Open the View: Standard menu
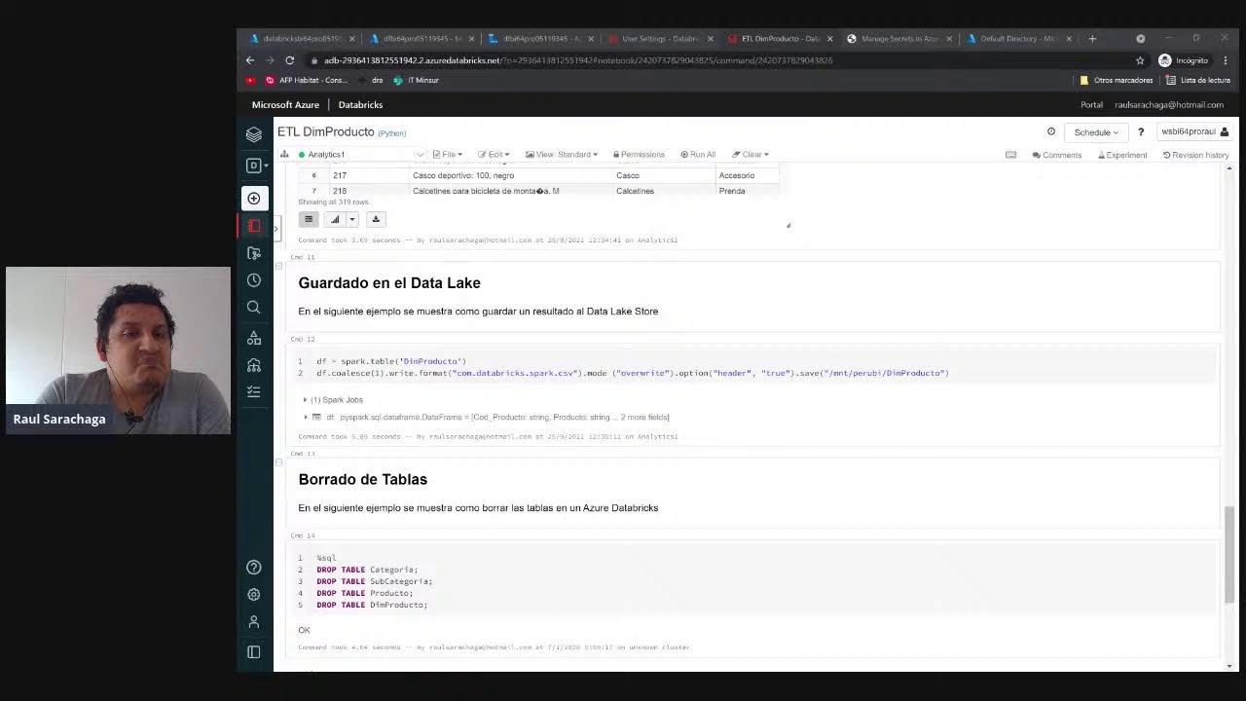The height and width of the screenshot is (701, 1246). [562, 155]
